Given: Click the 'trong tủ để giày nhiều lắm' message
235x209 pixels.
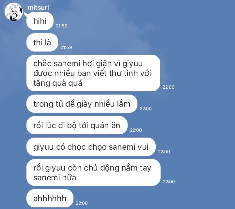Looking at the screenshot, I should (82, 104).
